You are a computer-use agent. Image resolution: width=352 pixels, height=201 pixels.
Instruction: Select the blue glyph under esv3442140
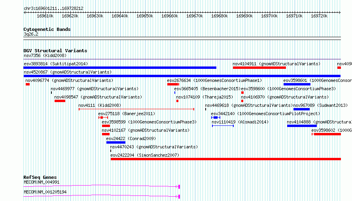coord(216,118)
